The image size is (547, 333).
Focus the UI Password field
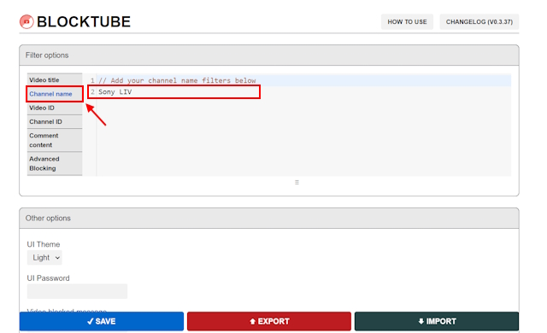(77, 291)
